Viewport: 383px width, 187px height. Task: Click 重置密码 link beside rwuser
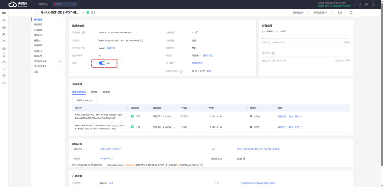[111, 48]
